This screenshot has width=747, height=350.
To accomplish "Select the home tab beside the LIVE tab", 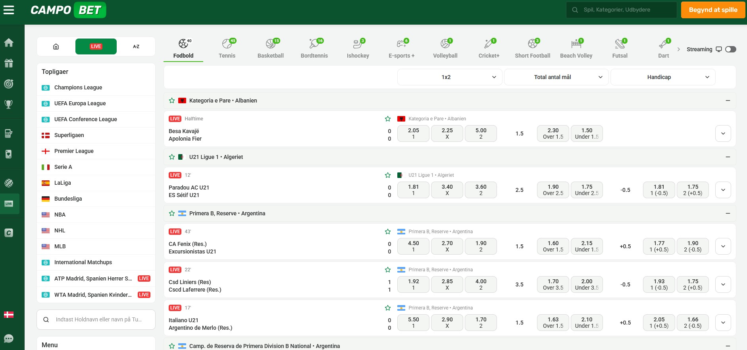I will point(56,46).
